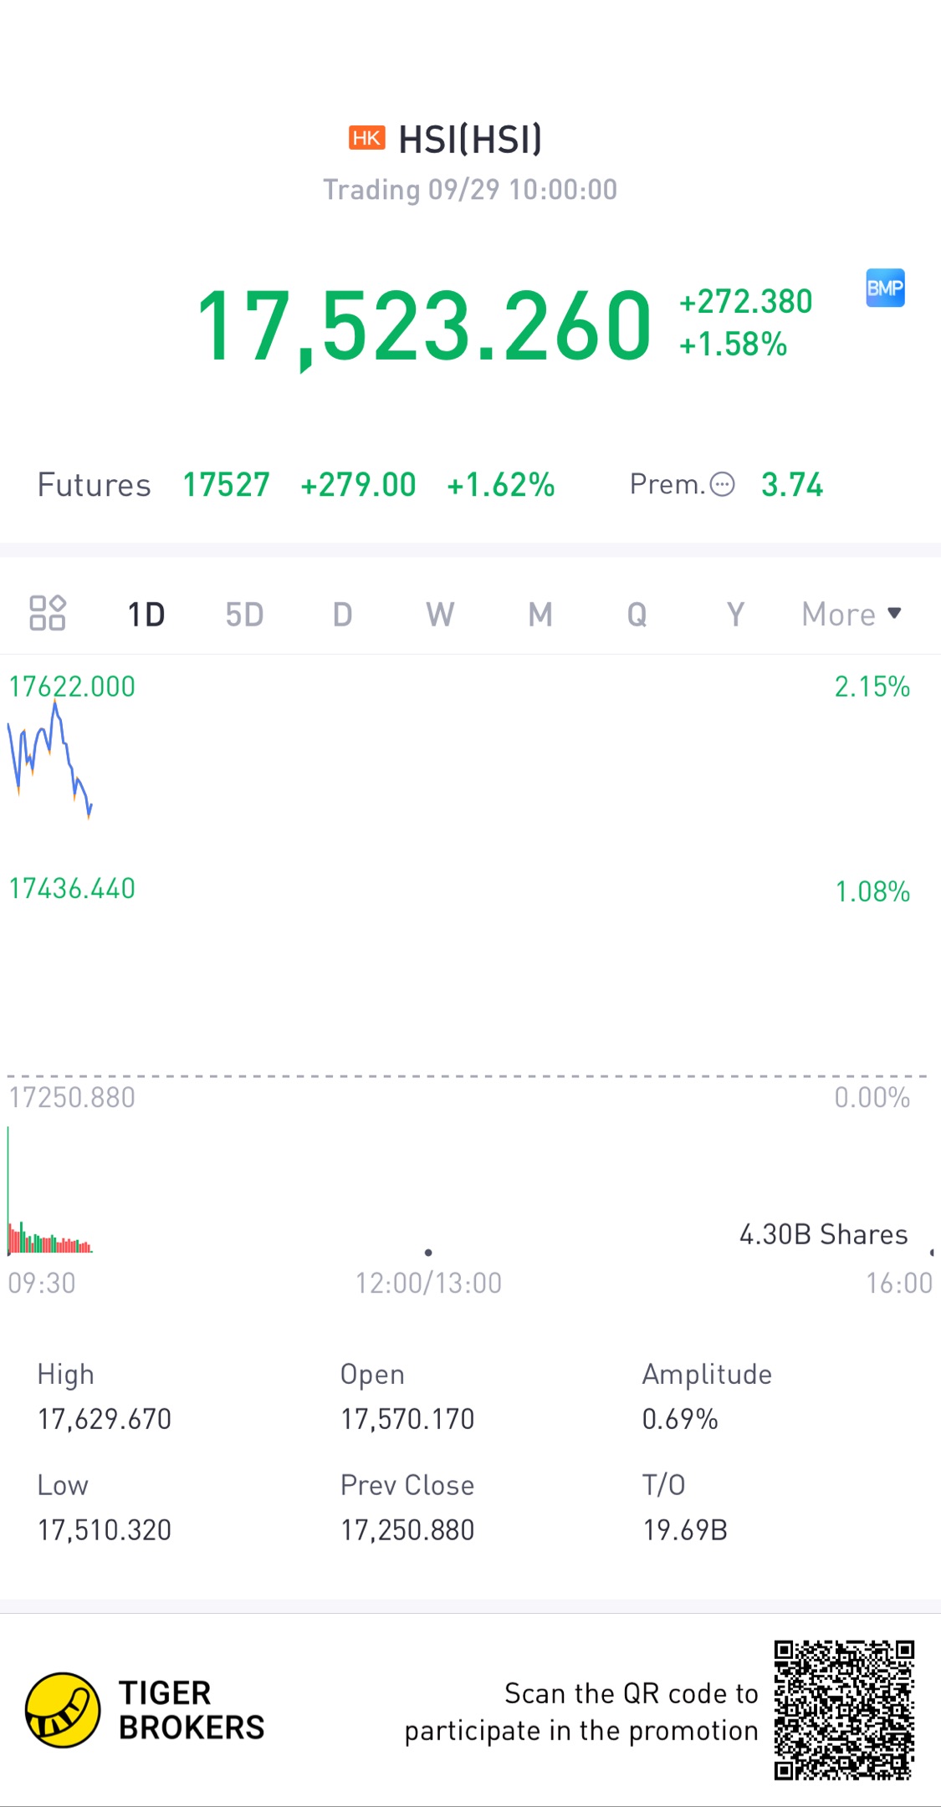The height and width of the screenshot is (1807, 941).
Task: Select the 1D chart tab
Action: [x=146, y=615]
